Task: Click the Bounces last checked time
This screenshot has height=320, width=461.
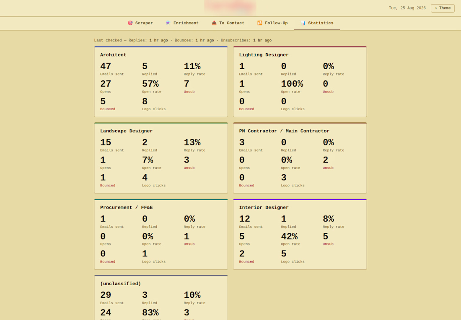Action: [205, 41]
